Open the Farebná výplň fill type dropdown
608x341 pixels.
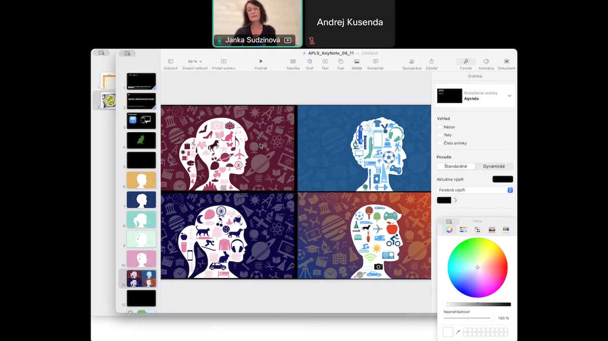coord(475,190)
